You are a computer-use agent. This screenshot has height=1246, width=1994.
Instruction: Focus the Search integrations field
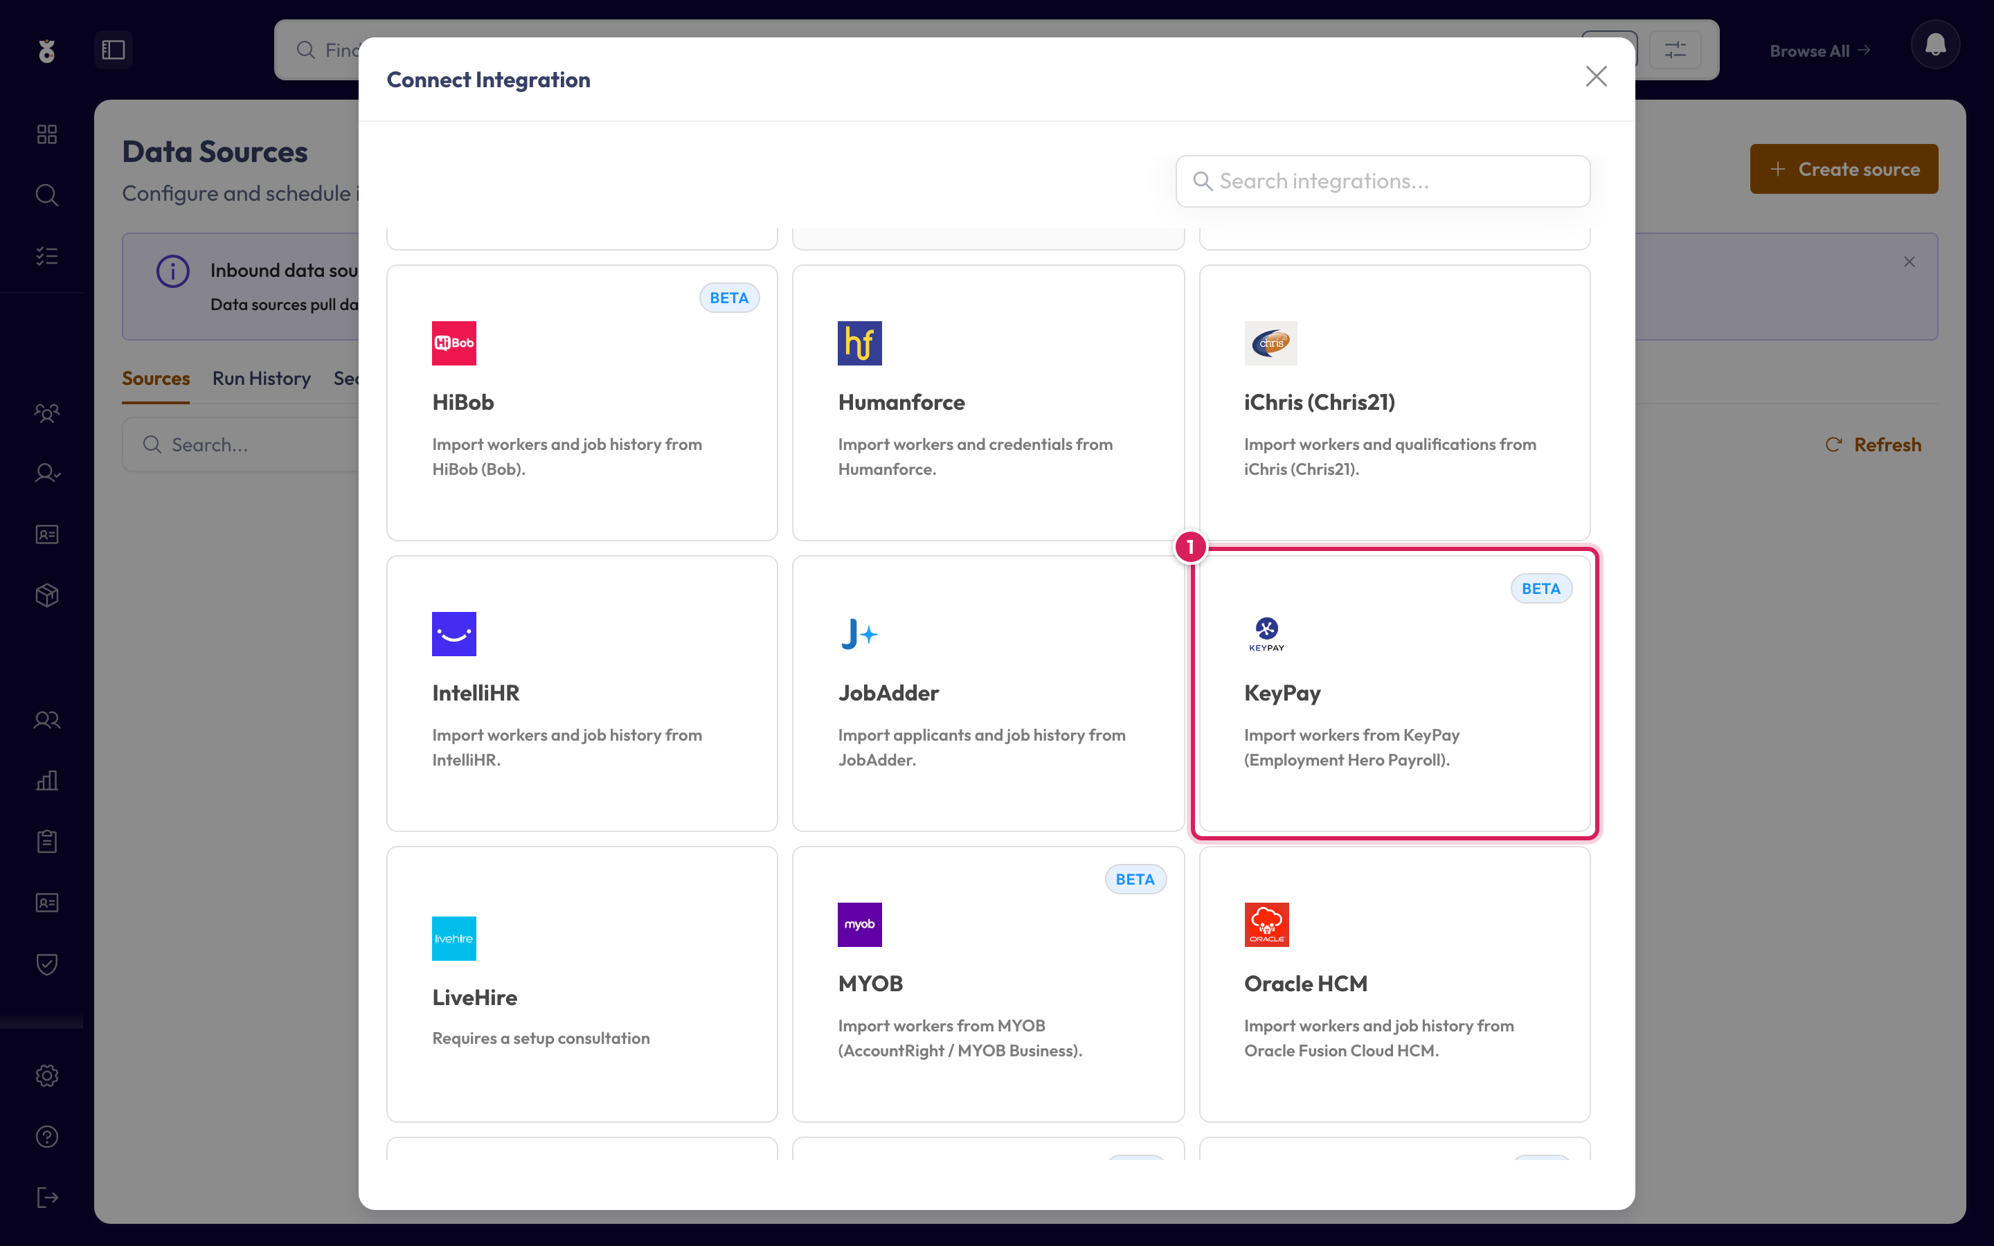[x=1383, y=181]
